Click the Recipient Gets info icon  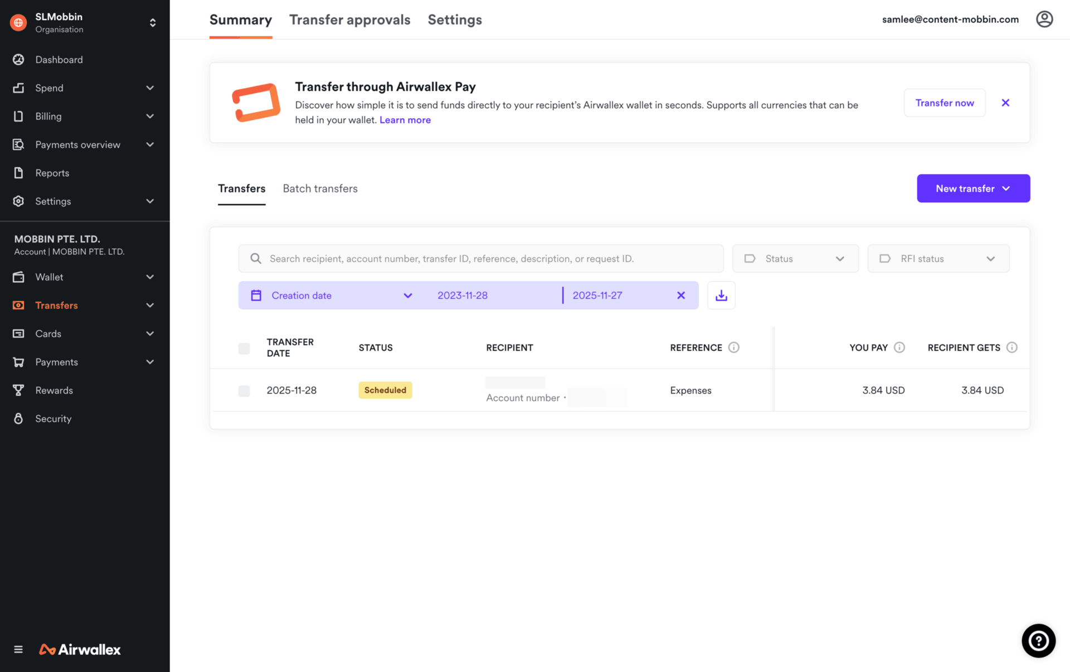[x=1012, y=347]
